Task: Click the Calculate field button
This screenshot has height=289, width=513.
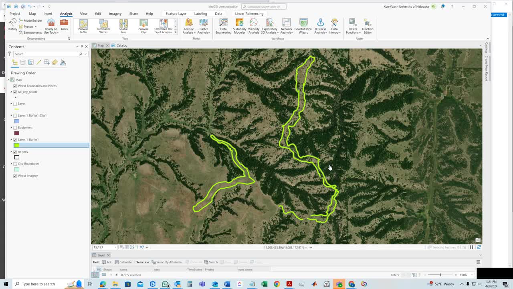Action: (x=123, y=262)
